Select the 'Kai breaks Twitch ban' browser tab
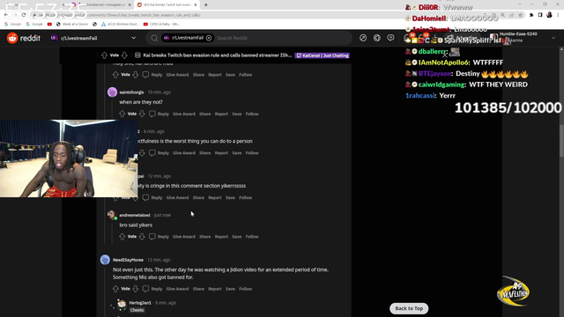Screen dimensions: 564x317 tap(167, 5)
